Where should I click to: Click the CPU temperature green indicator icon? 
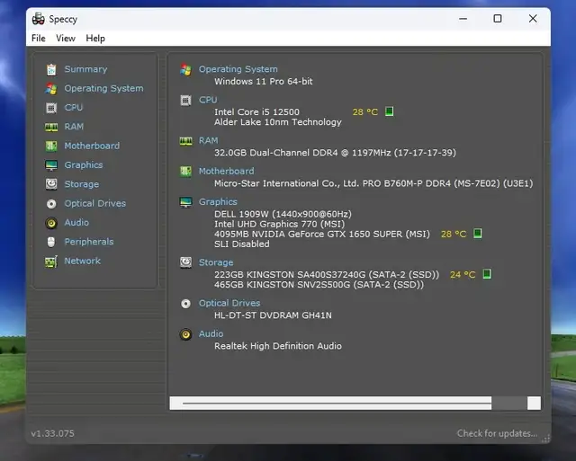point(390,111)
